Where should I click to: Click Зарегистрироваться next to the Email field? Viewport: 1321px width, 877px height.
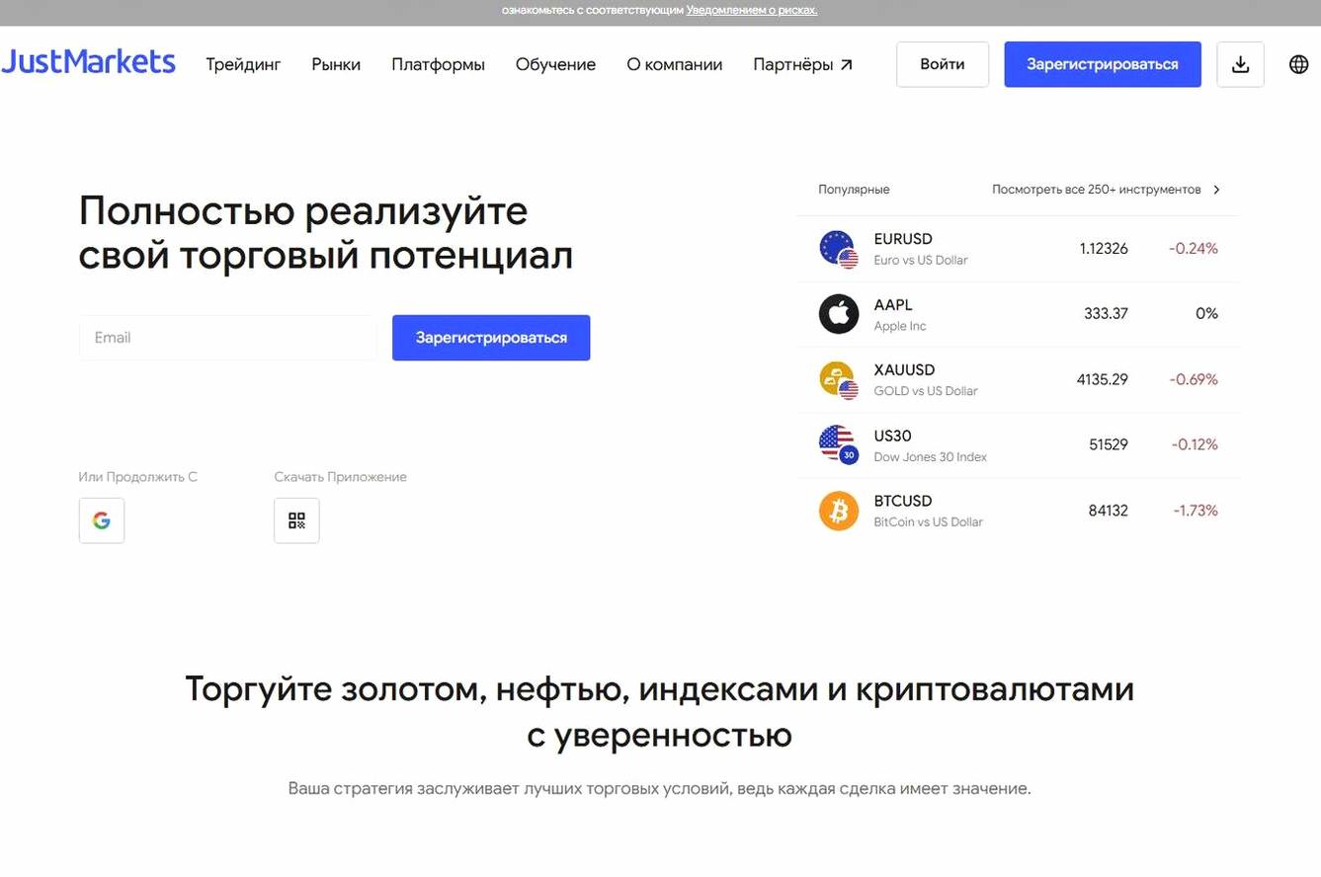tap(491, 338)
